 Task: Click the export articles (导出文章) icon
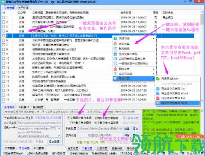point(115,78)
